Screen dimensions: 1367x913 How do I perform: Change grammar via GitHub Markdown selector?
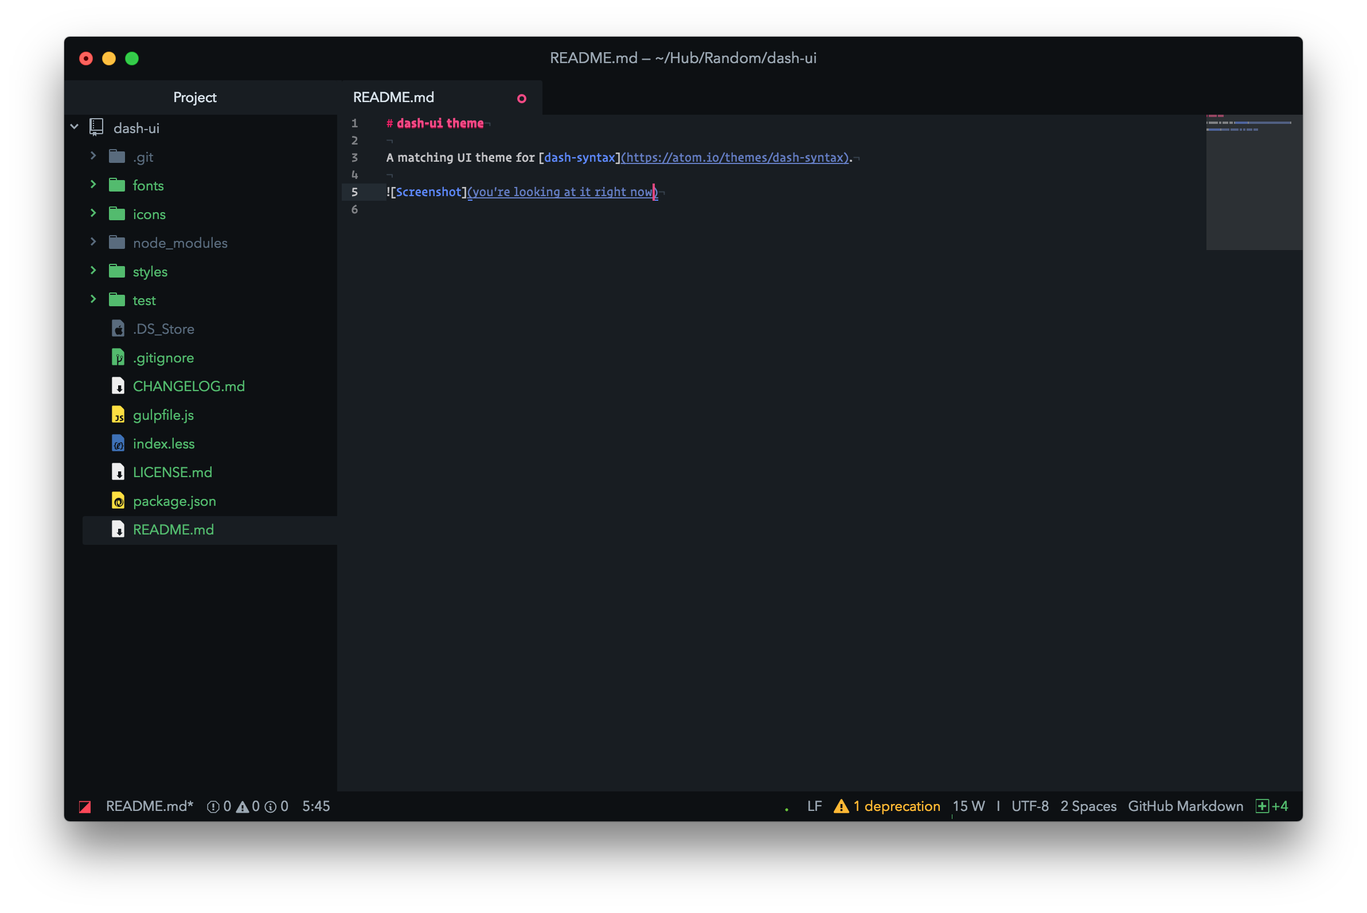1185,806
